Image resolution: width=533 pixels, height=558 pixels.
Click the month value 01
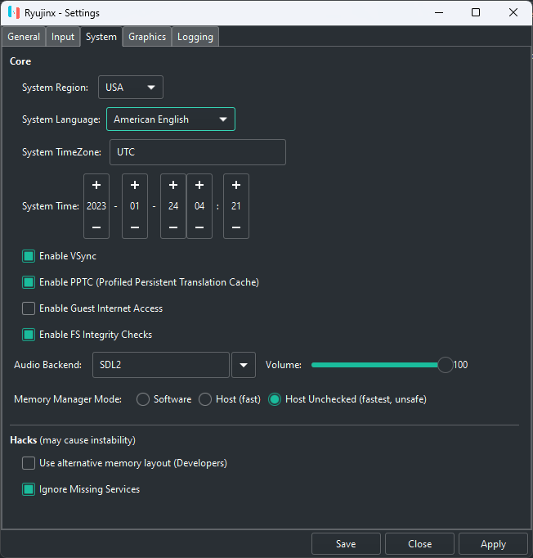pyautogui.click(x=135, y=206)
